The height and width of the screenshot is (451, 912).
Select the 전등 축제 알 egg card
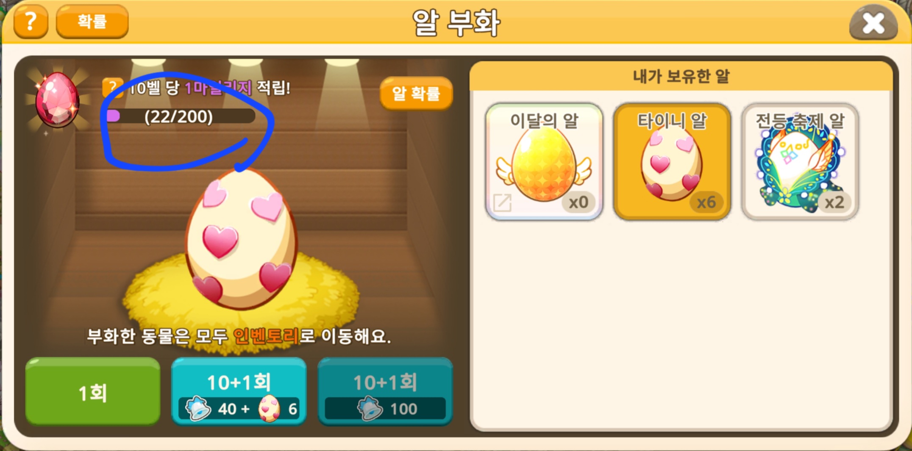[800, 162]
